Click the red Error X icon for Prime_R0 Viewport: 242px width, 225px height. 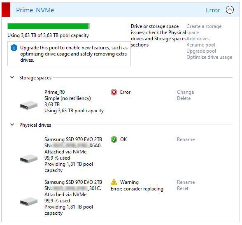tap(114, 92)
